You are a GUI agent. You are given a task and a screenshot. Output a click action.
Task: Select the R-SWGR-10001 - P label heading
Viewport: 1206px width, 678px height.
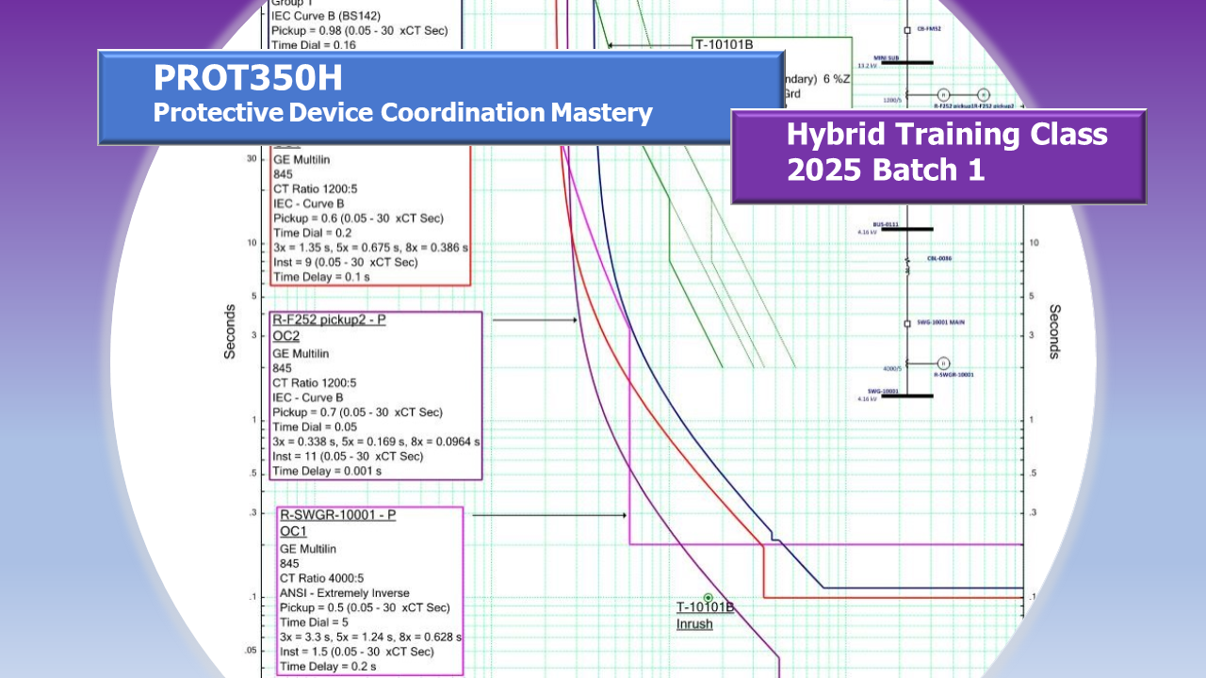337,515
